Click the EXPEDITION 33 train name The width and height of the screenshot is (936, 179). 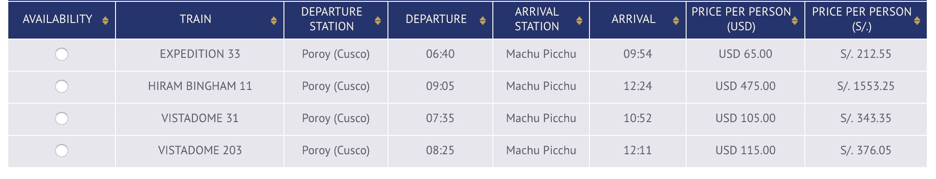(x=200, y=54)
